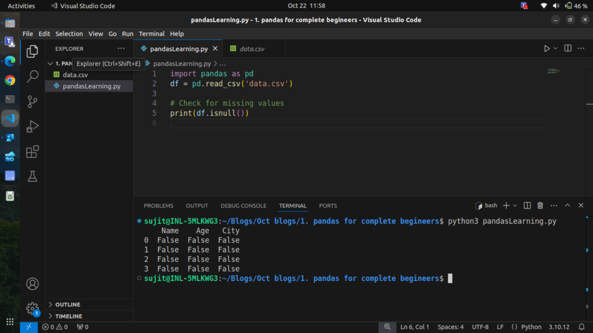Maximize panel size using the up chevron
This screenshot has width=593, height=333.
[568, 205]
